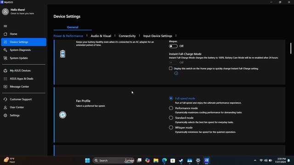Open the Windows Start menu
This screenshot has height=165, width=294.
tap(87, 160)
